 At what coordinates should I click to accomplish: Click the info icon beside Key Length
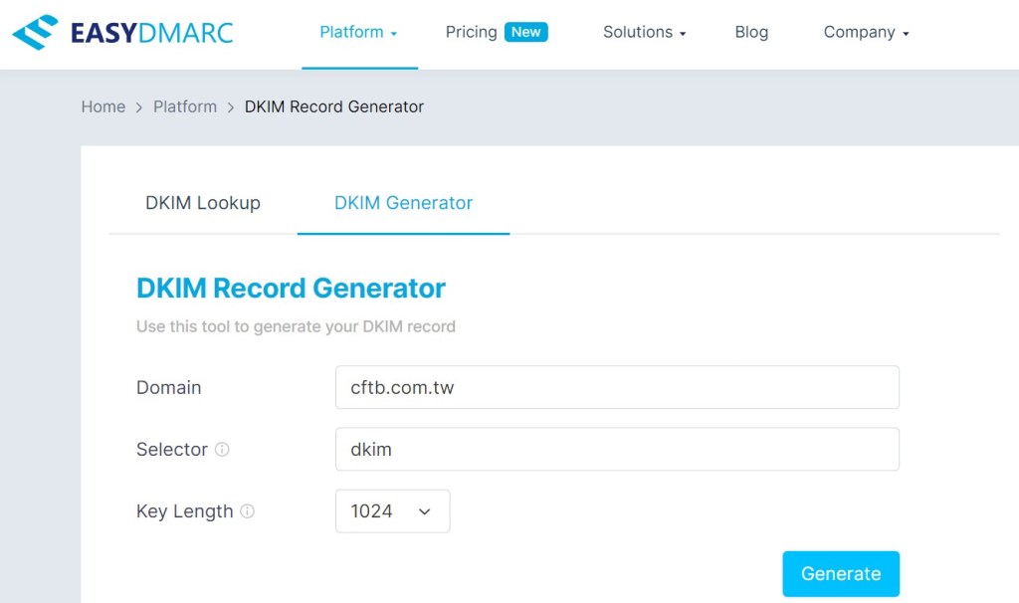[x=247, y=511]
